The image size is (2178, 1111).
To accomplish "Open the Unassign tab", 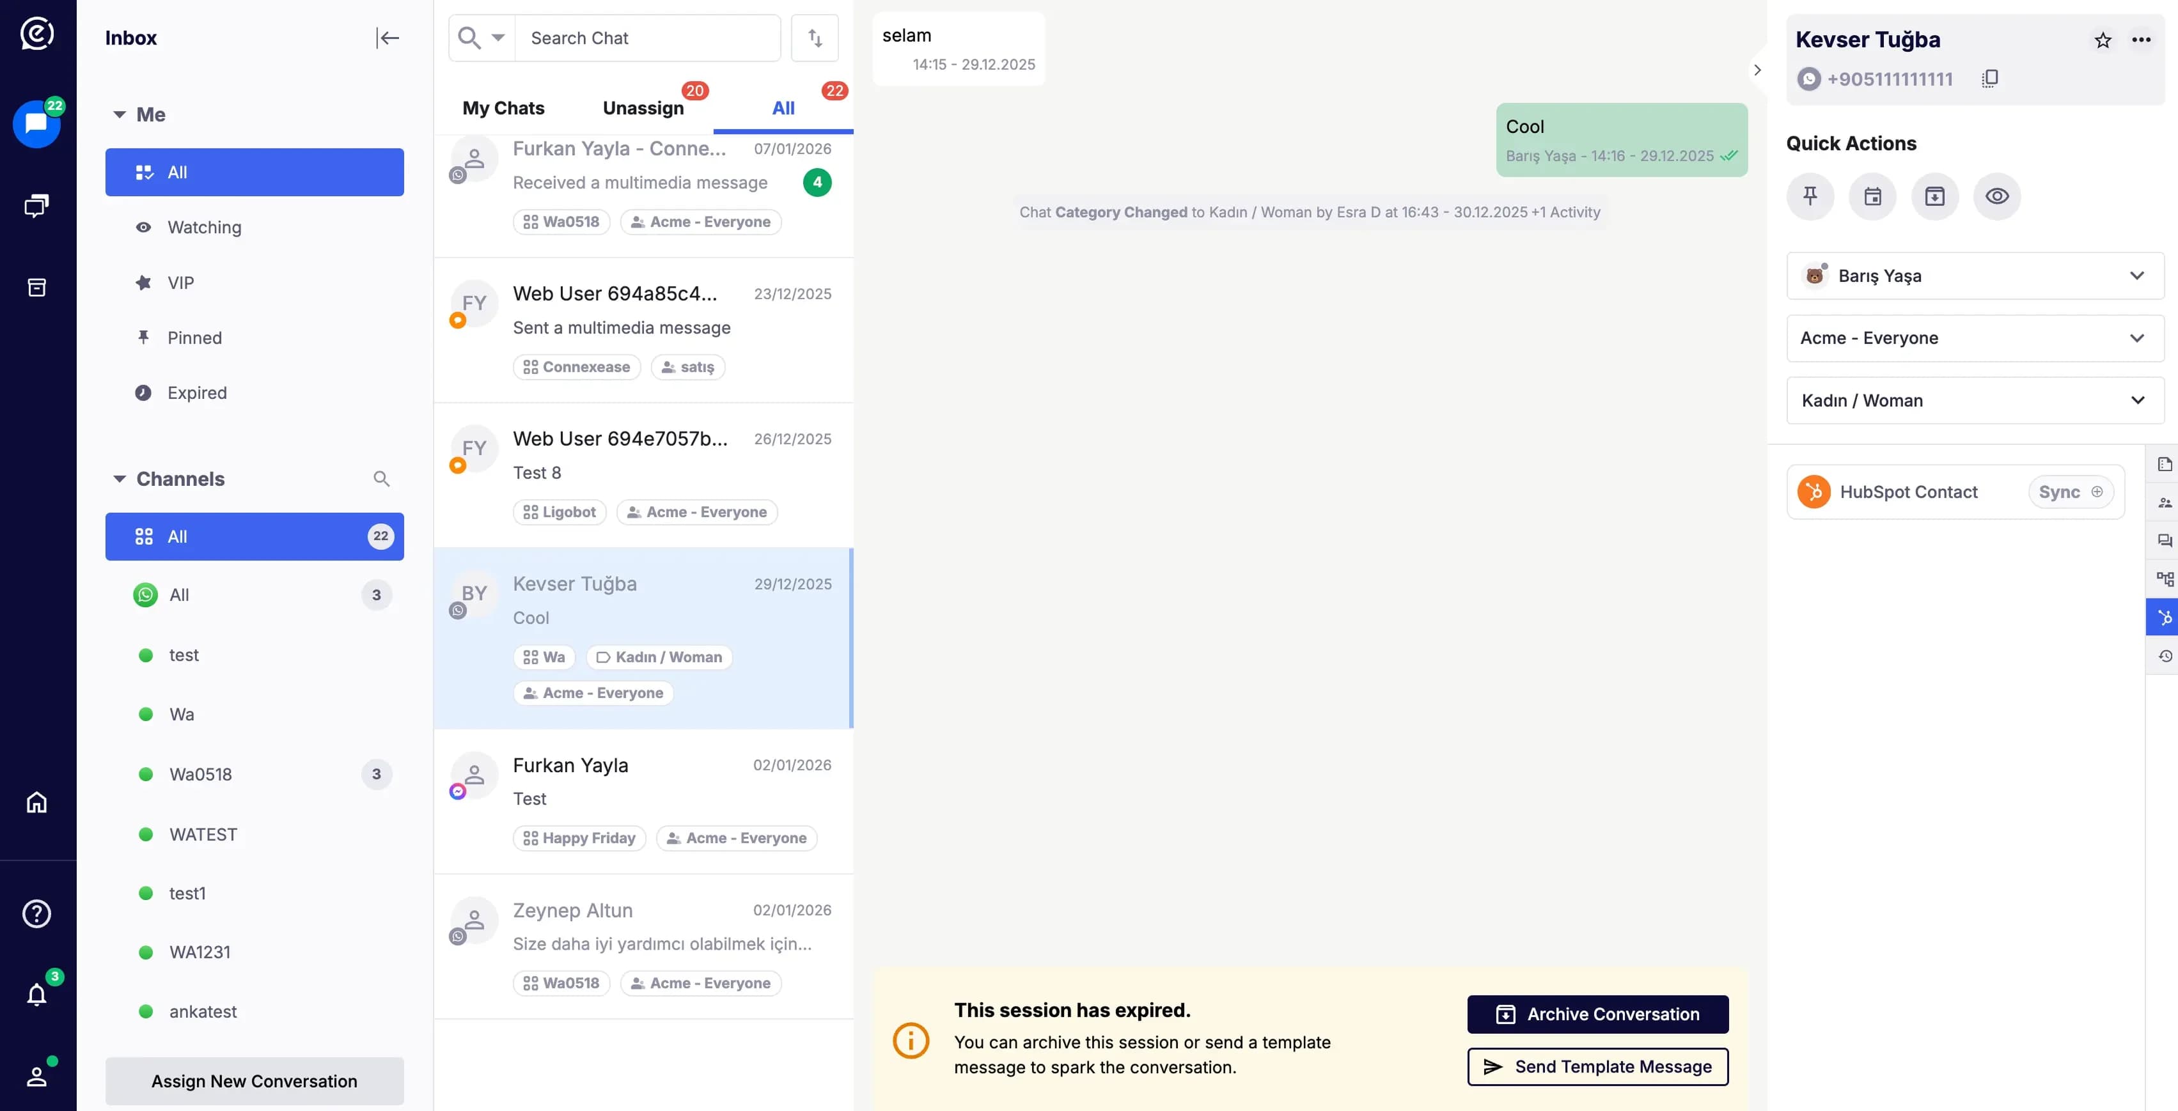I will pos(643,107).
